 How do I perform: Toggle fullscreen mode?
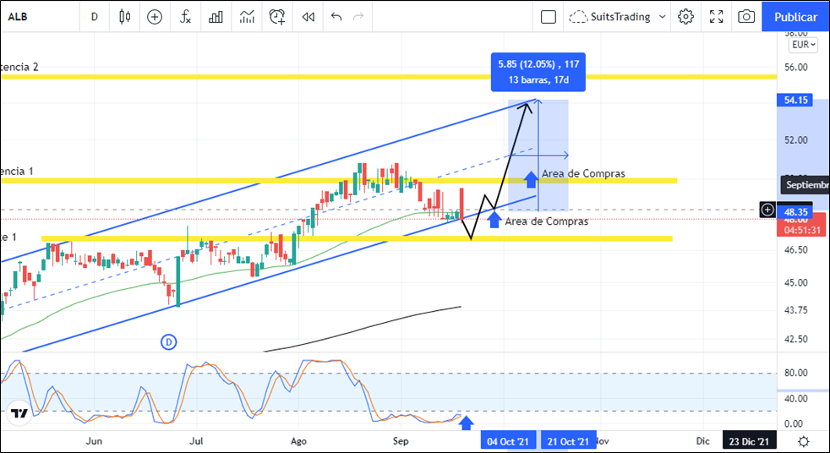pyautogui.click(x=717, y=16)
